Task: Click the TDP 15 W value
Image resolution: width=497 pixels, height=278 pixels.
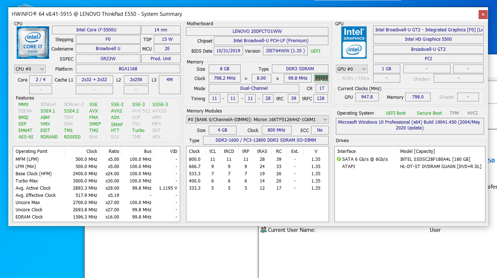Action: 167,39
